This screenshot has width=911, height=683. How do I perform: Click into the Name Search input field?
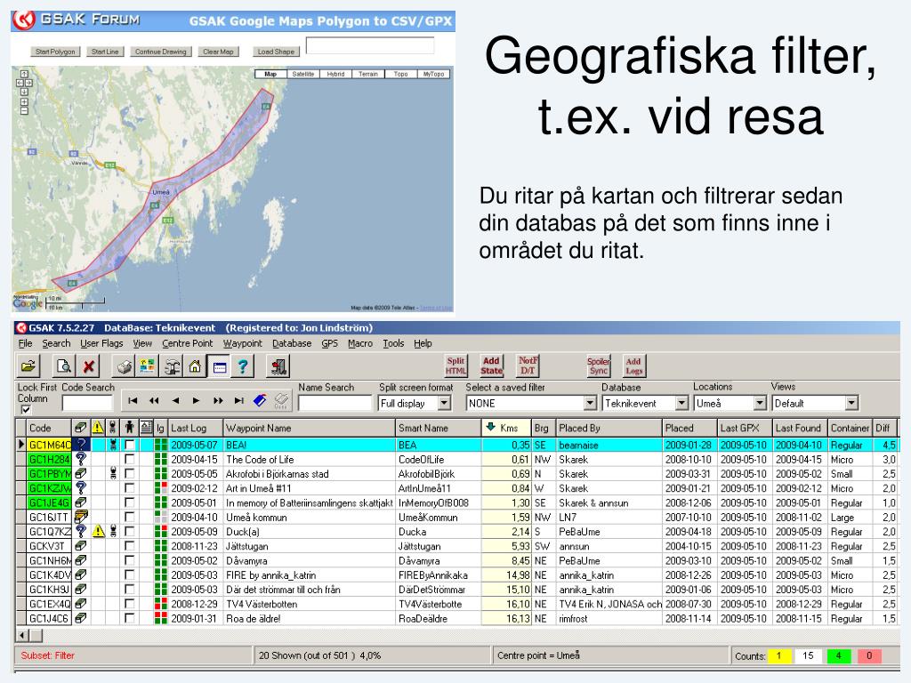click(335, 403)
